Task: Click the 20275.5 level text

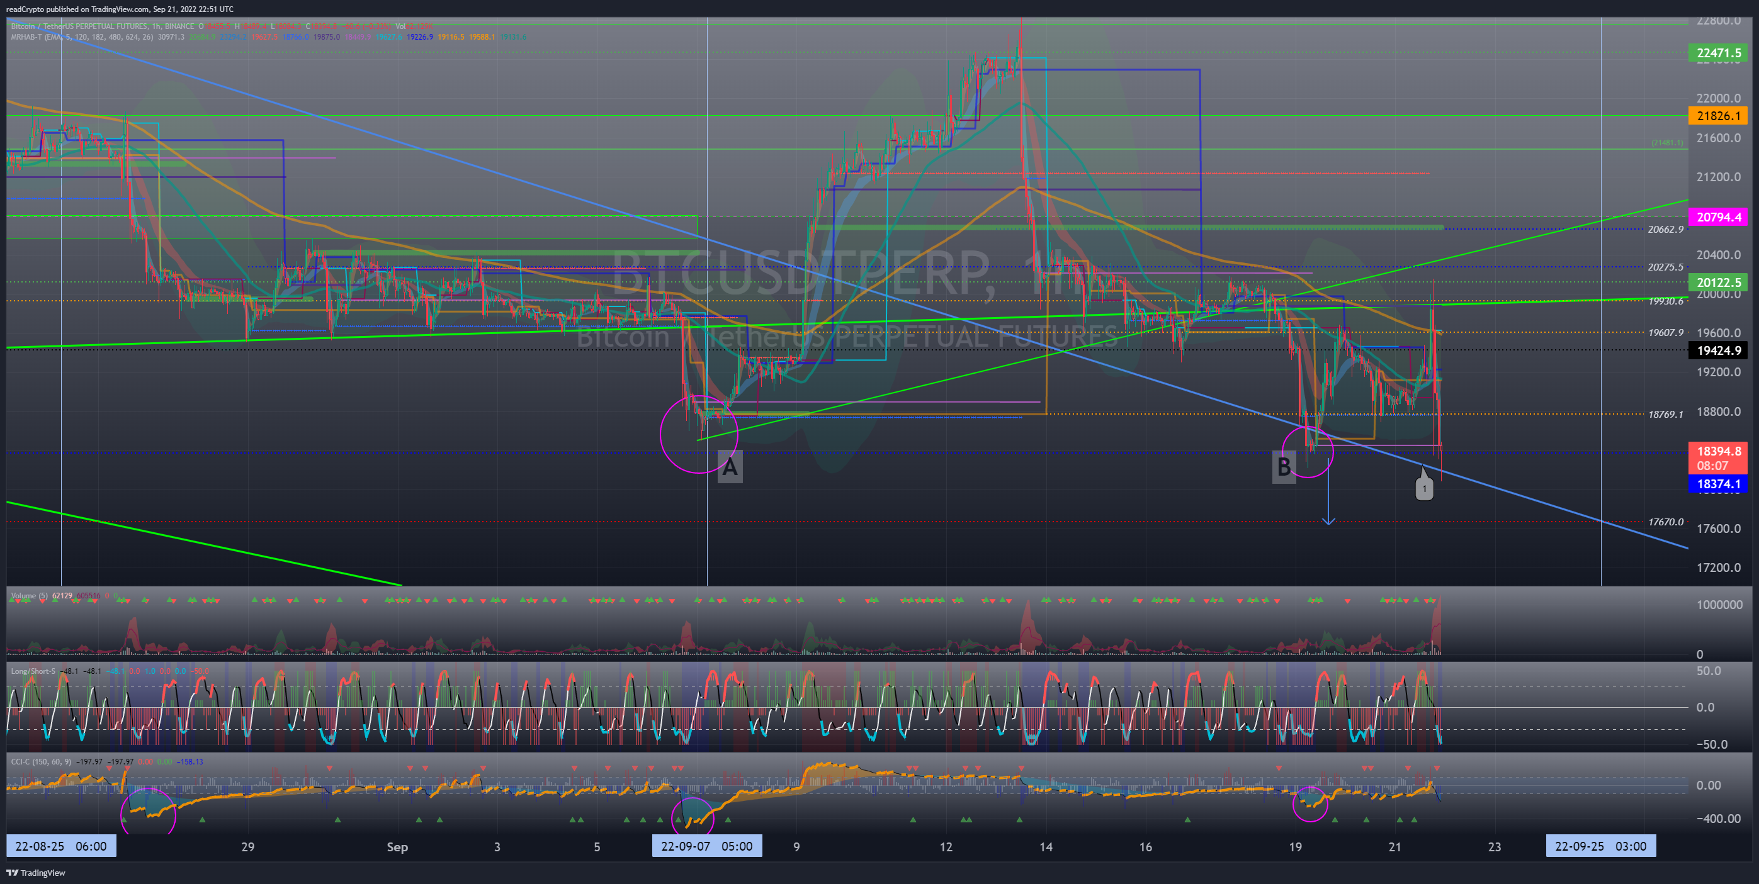Action: coord(1665,267)
